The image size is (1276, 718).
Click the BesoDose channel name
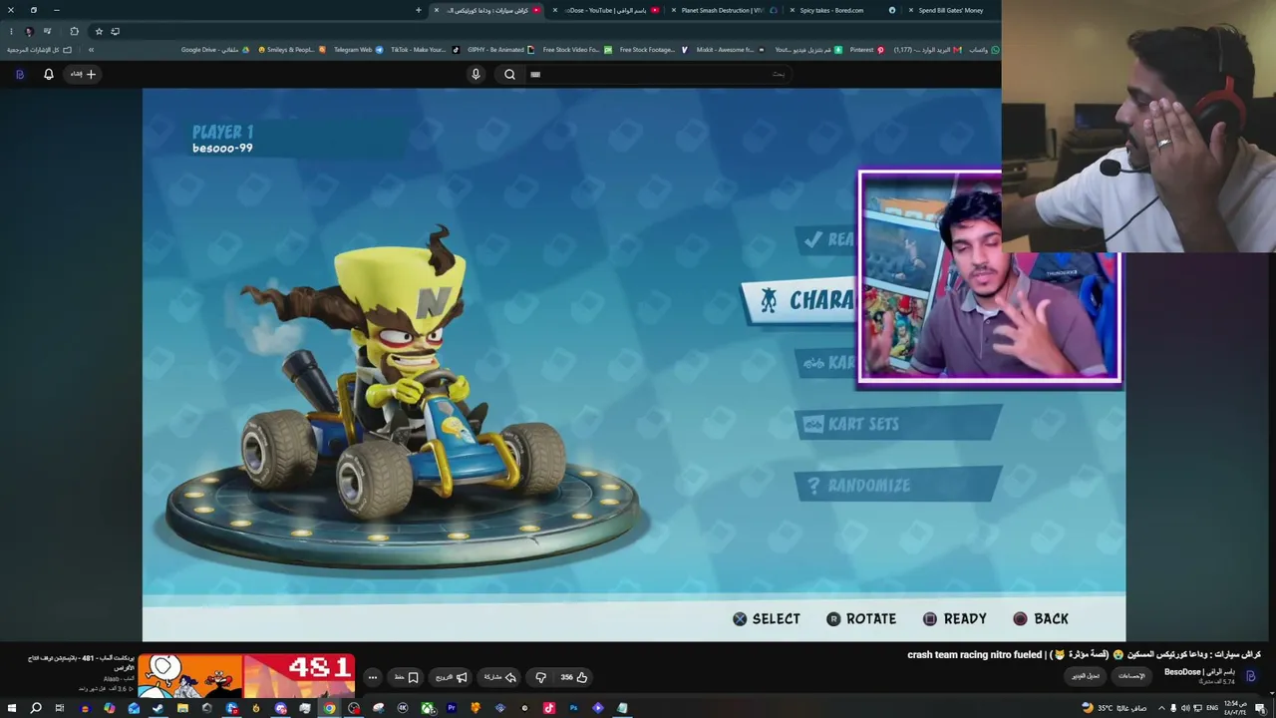coord(1199,672)
